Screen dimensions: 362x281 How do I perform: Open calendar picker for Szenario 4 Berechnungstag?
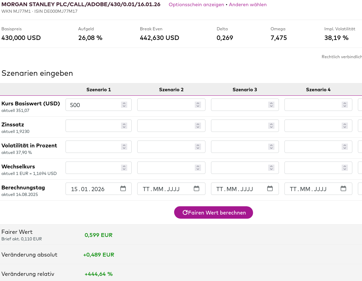coord(343,189)
